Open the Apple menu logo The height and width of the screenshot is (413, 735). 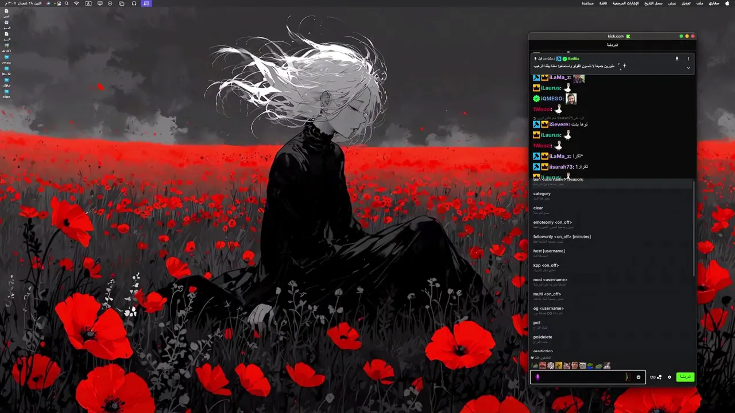(x=728, y=3)
